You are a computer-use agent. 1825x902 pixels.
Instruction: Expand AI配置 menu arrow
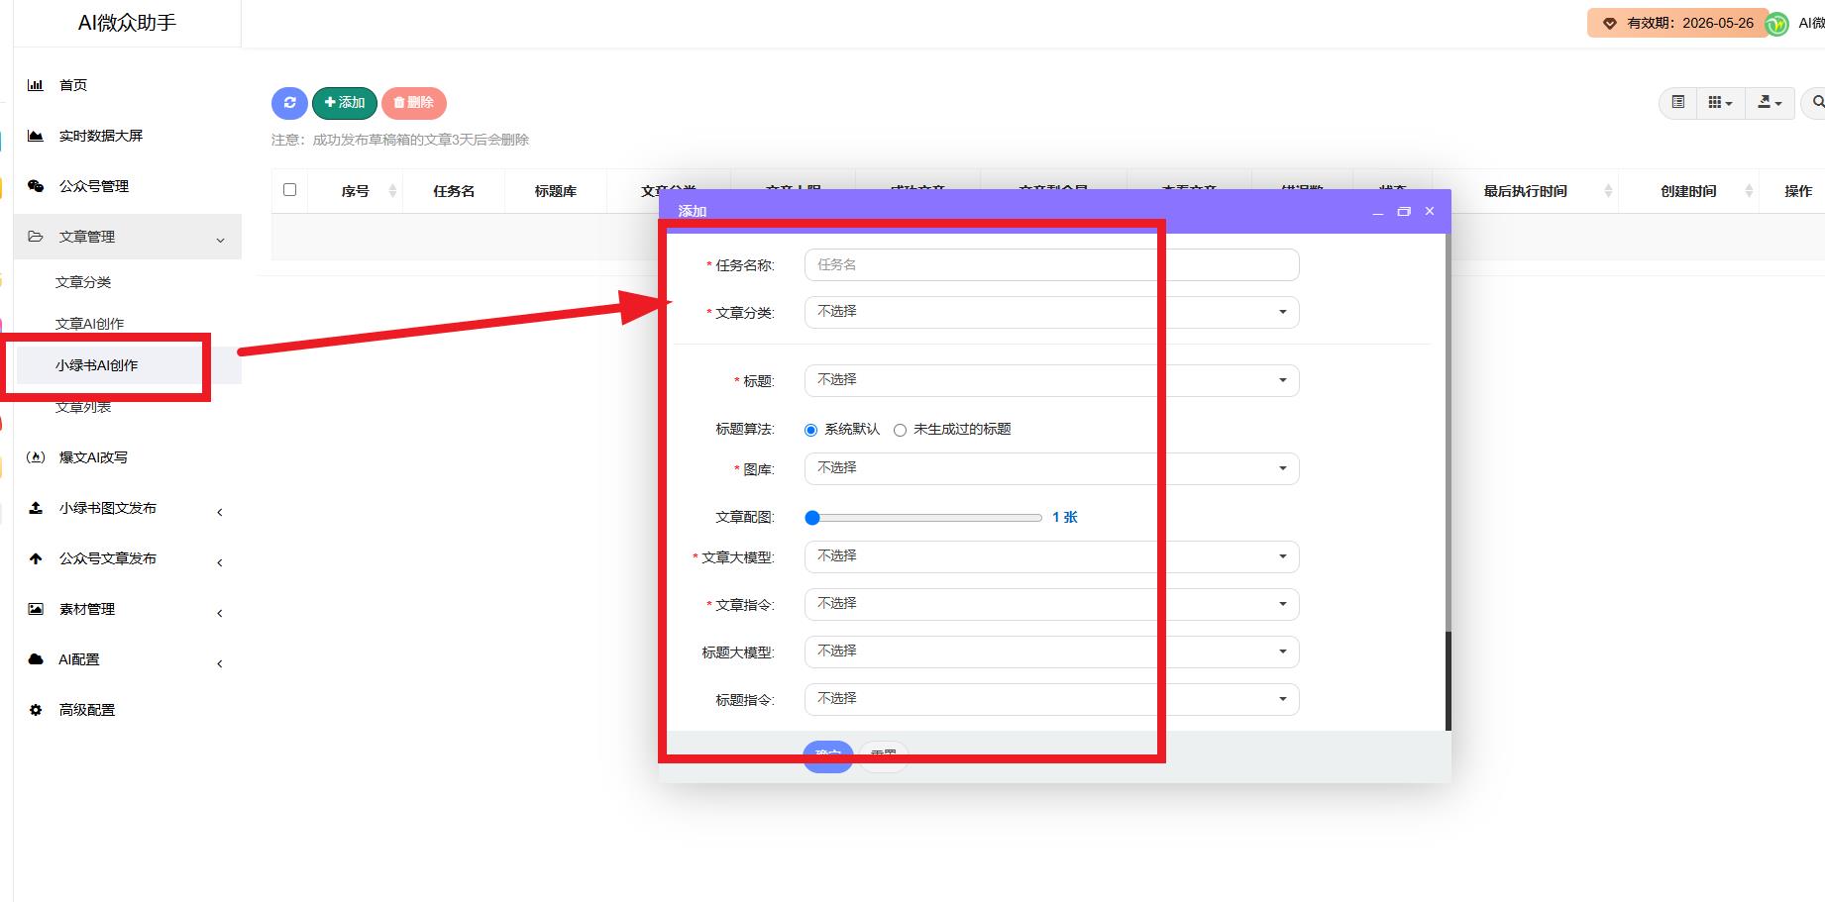click(220, 663)
